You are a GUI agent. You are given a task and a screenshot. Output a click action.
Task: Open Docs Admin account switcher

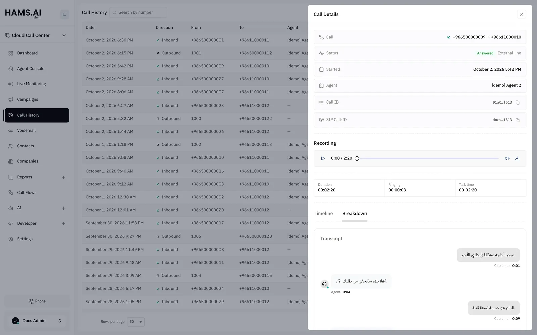(37, 321)
